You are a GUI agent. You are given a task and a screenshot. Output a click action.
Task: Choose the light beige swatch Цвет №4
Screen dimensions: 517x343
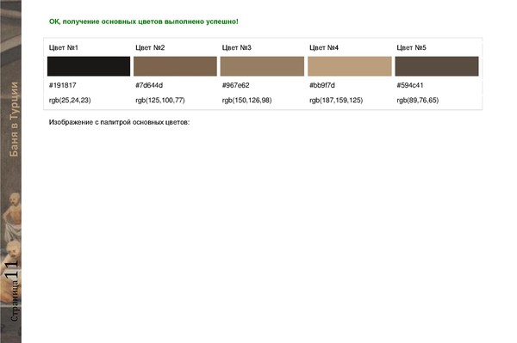pyautogui.click(x=350, y=66)
